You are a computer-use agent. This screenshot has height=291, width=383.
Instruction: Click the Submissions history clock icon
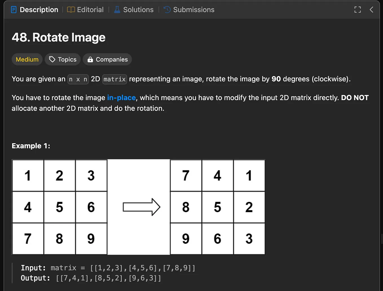tap(166, 9)
